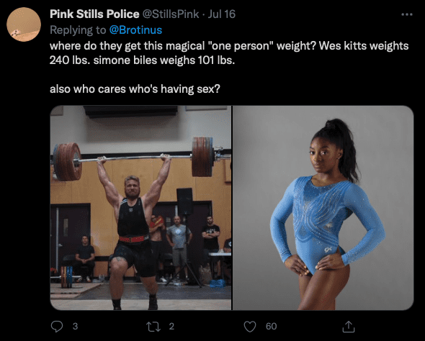View the weightlifter photo on left
Screen dimensions: 425x341
point(140,208)
